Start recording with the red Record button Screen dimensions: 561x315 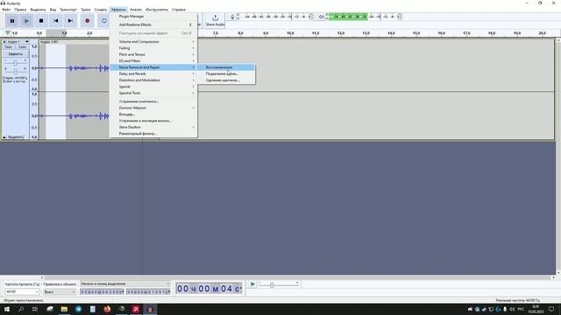point(88,21)
